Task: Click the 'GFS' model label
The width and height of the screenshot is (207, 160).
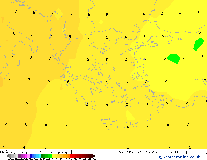Action: 86,152
